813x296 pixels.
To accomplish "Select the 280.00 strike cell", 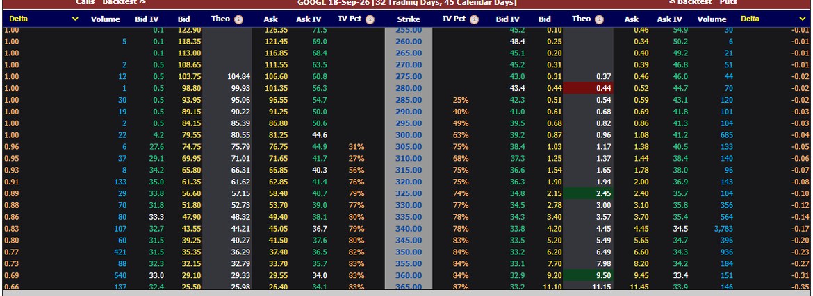I will [x=409, y=88].
